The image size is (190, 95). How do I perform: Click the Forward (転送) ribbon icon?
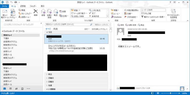point(56,11)
